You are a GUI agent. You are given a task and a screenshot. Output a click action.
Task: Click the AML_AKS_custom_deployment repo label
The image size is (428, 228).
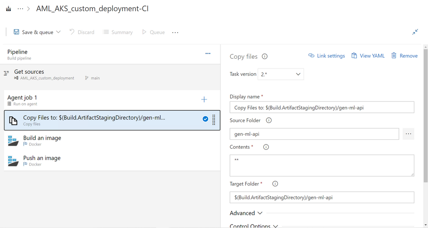tap(47, 78)
